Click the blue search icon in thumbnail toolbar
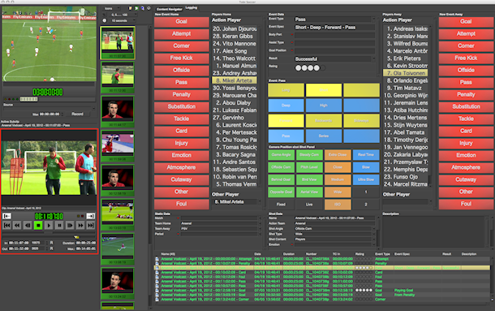Viewport: 495px width, 311px height. coord(142,8)
